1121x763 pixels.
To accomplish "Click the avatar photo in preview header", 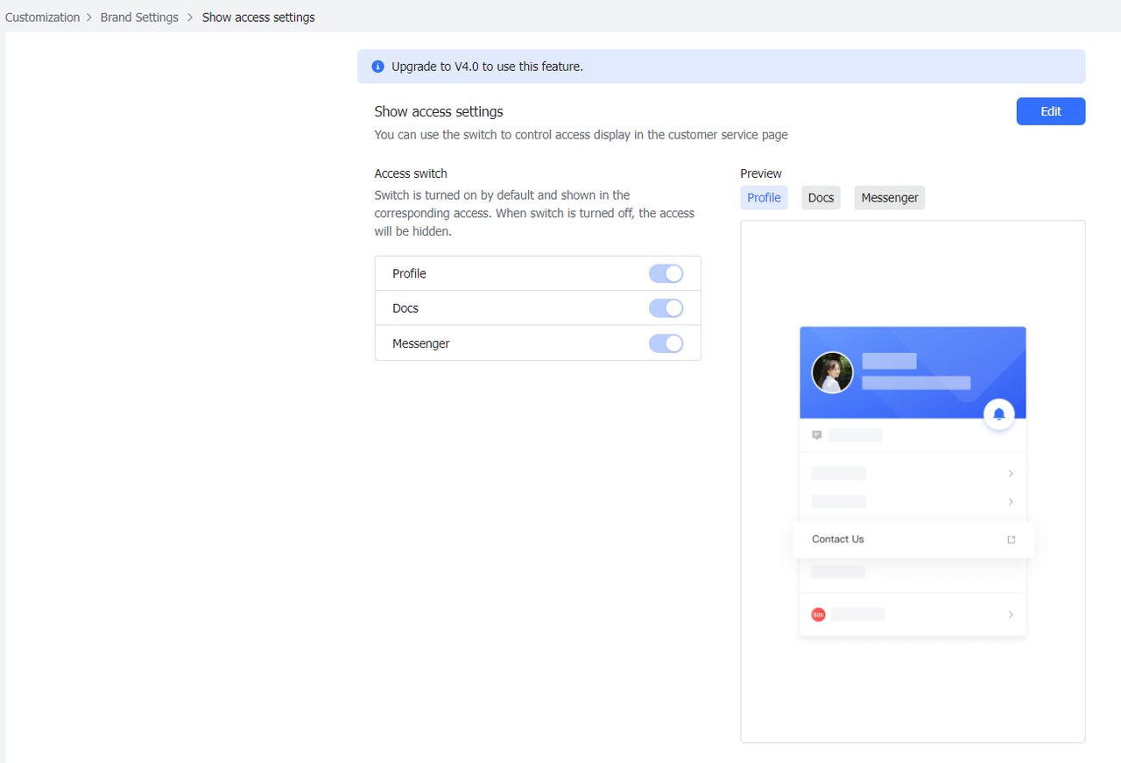I will click(833, 372).
